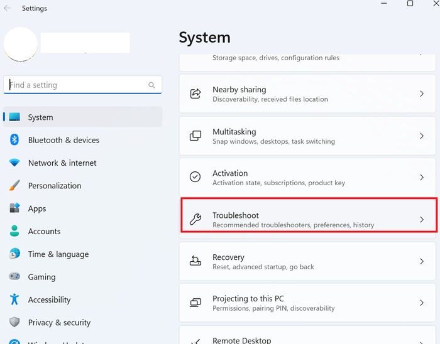Open the System category label
Screen dimensions: 440x344
(x=40, y=117)
